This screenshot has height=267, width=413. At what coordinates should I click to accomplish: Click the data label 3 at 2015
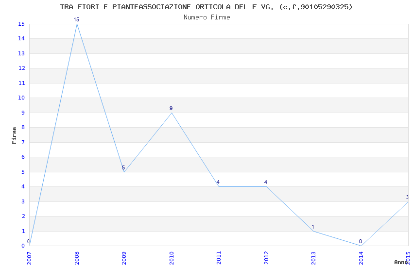[408, 197]
